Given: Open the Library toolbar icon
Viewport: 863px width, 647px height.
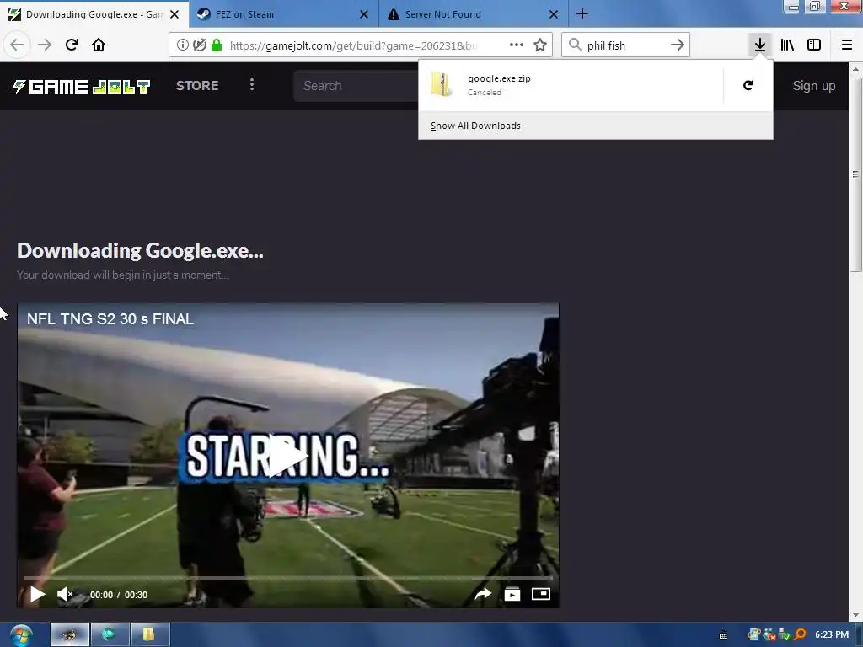Looking at the screenshot, I should (x=787, y=45).
